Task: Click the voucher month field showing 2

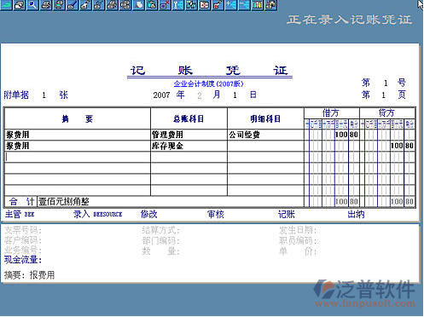Action: (200, 95)
